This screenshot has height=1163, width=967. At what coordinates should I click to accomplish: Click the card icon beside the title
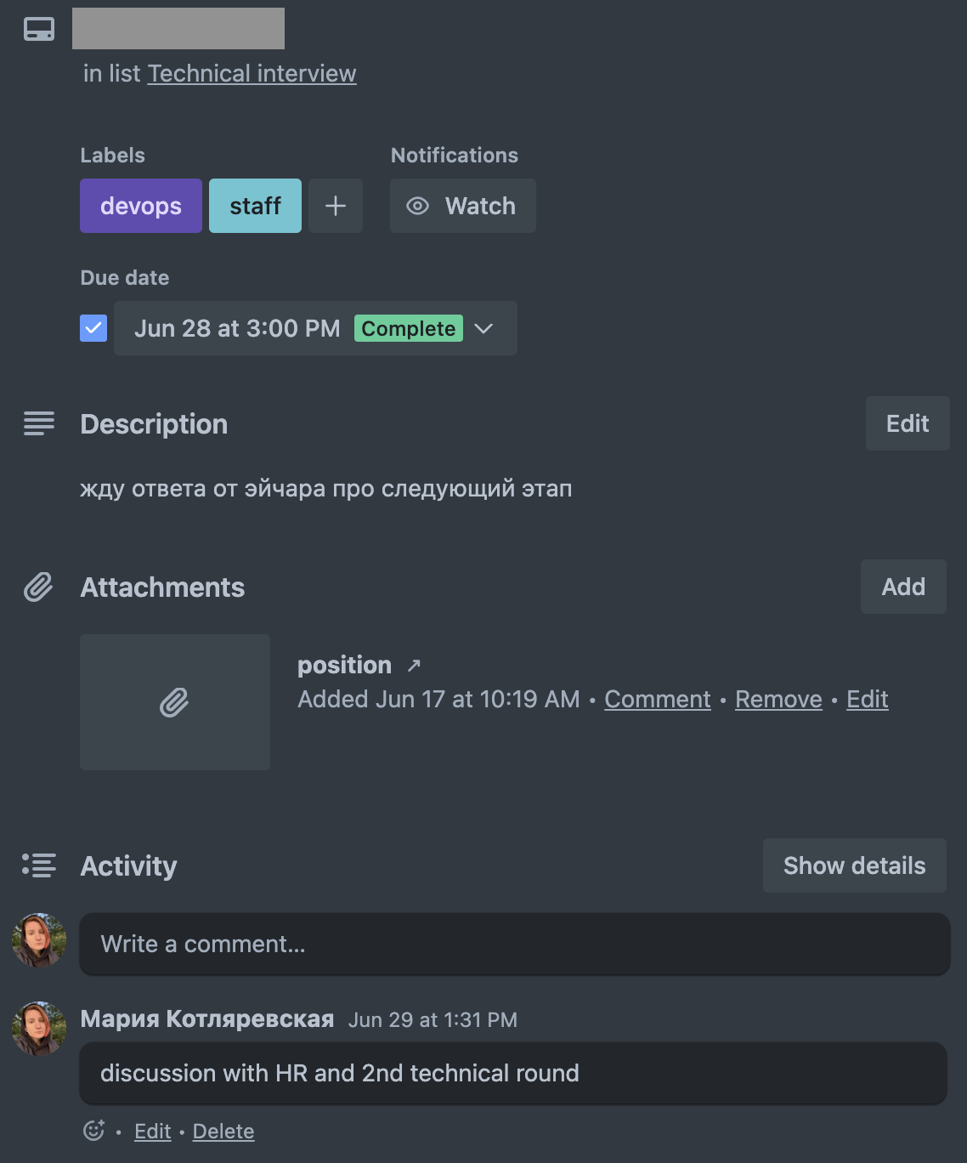coord(39,30)
